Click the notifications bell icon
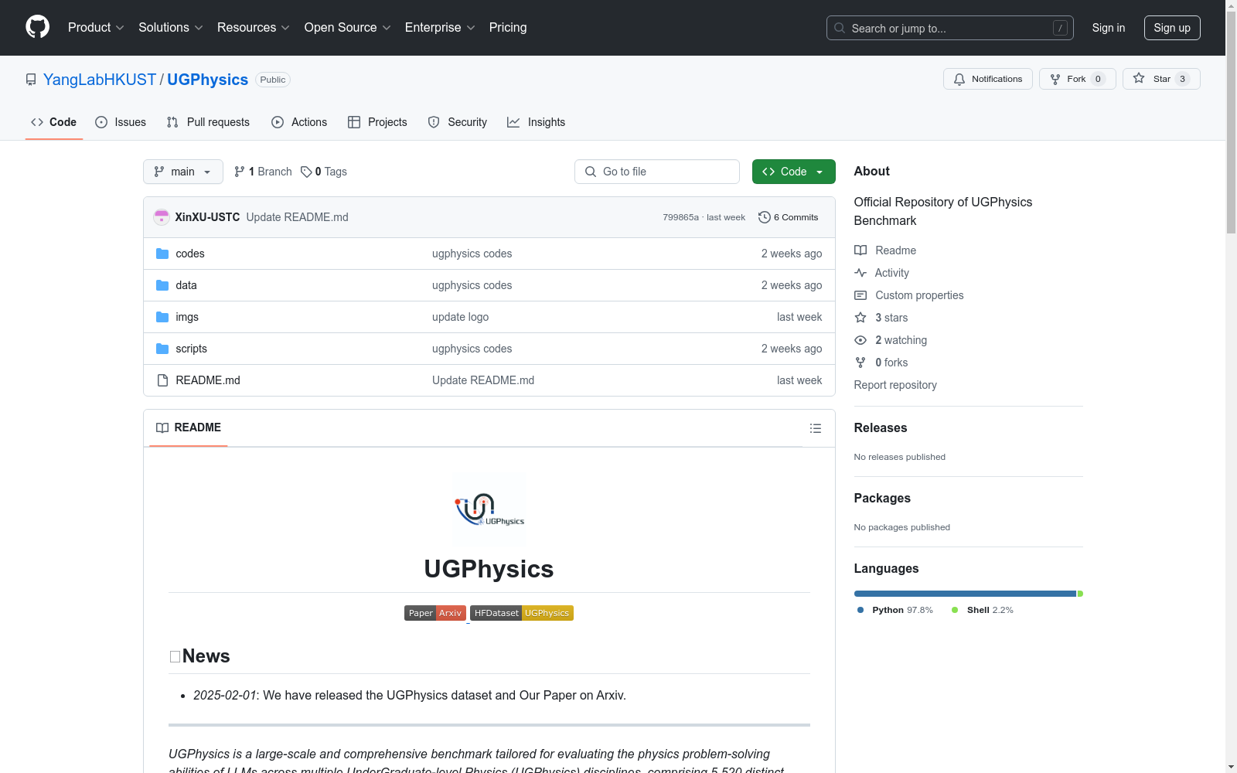The width and height of the screenshot is (1237, 773). pos(959,79)
